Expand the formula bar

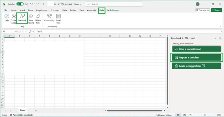click(x=221, y=31)
